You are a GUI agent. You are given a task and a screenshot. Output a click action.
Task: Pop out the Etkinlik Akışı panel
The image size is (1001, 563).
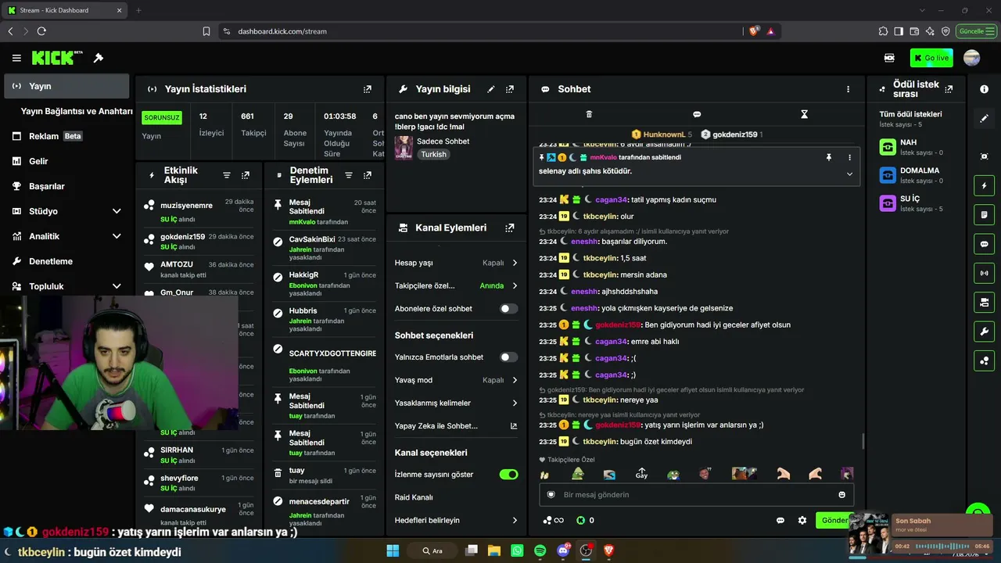(246, 175)
